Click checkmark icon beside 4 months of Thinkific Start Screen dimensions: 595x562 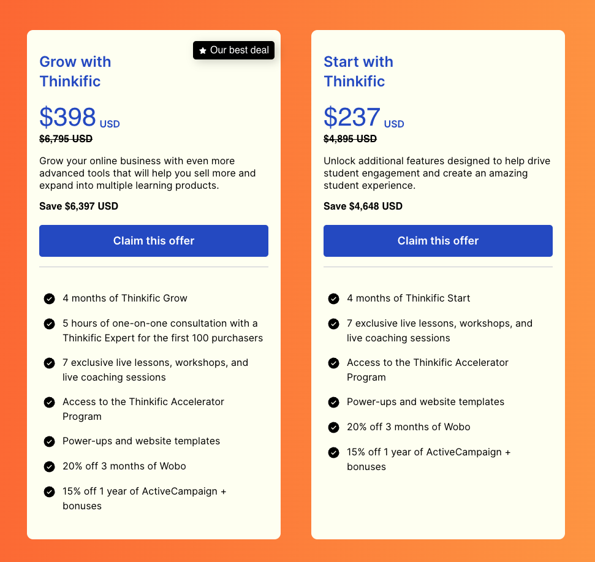[333, 298]
